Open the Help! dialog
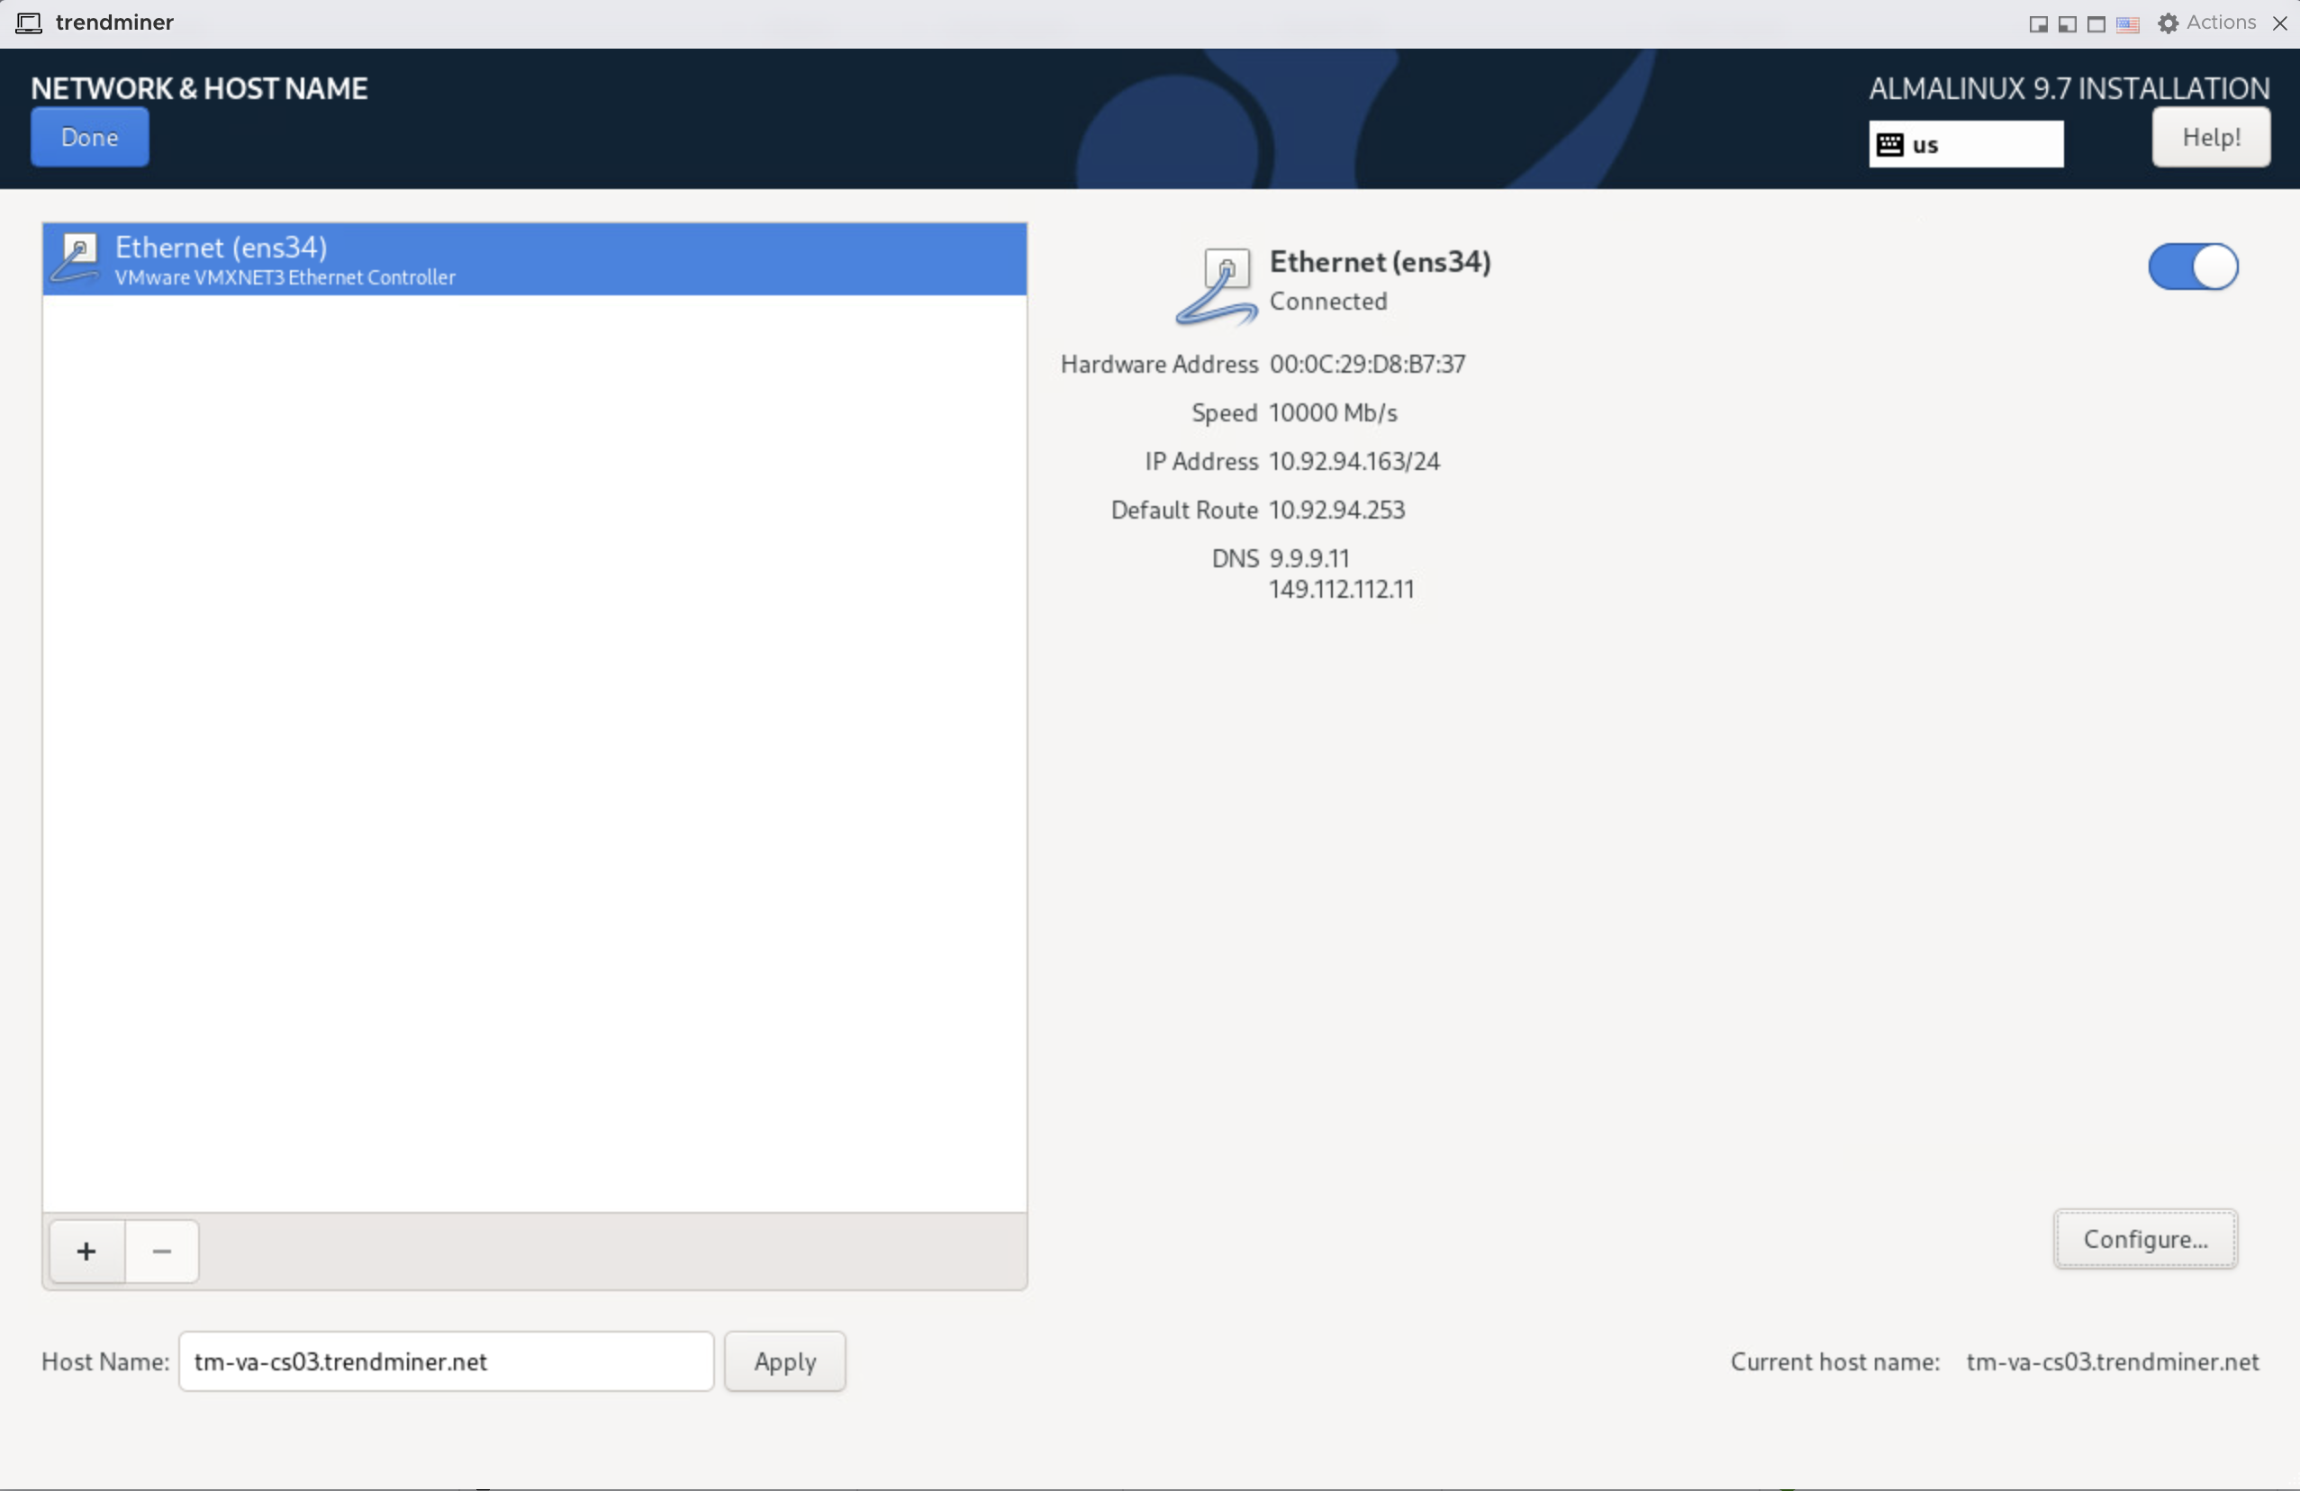 pyautogui.click(x=2211, y=136)
